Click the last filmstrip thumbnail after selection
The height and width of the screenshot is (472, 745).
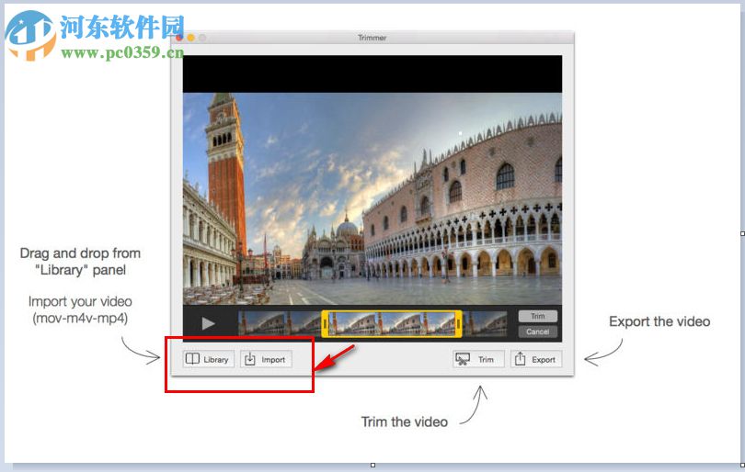point(485,323)
